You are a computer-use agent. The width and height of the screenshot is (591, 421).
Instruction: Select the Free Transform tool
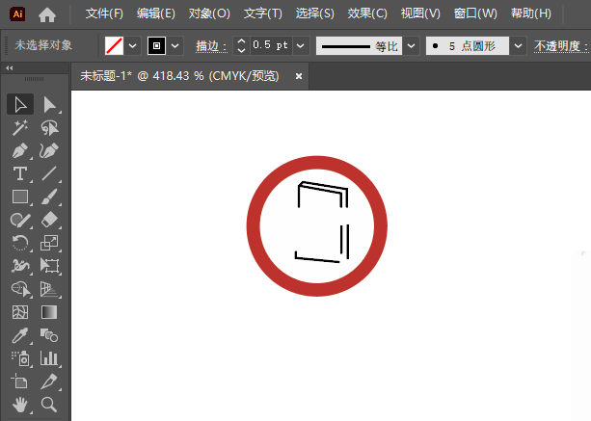49,266
